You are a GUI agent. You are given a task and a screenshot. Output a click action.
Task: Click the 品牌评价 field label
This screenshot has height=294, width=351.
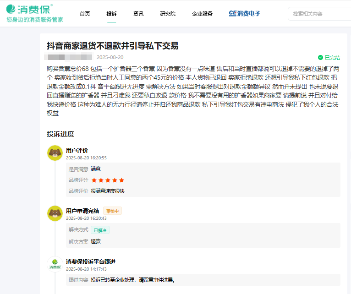(x=78, y=191)
